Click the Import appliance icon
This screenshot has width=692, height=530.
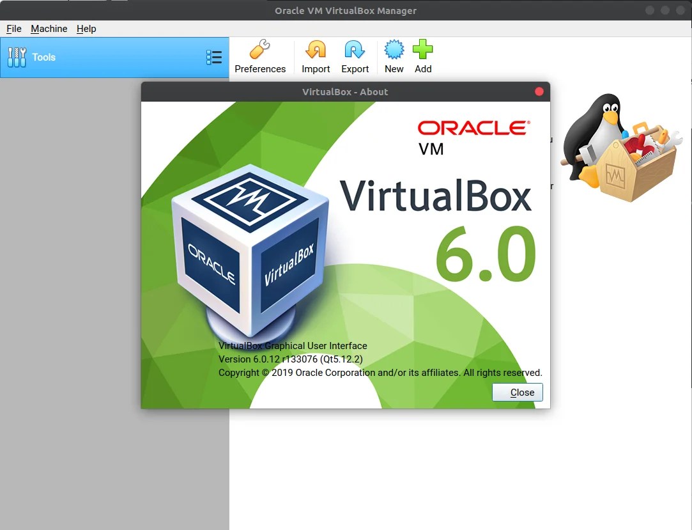pyautogui.click(x=316, y=49)
